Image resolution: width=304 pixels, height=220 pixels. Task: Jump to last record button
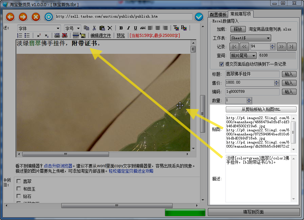tap(291, 47)
